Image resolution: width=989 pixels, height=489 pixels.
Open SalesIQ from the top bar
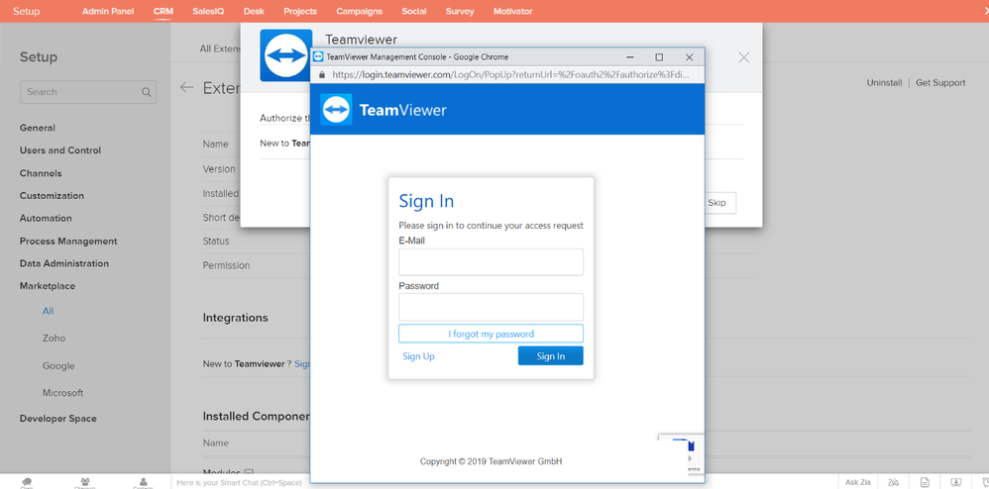208,11
